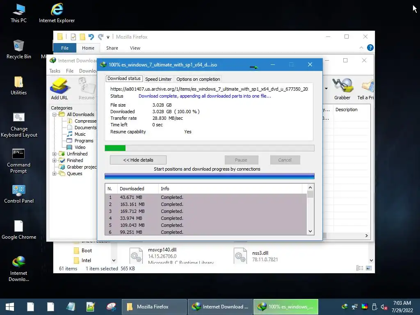Click the blue connections progress bar

click(x=210, y=176)
